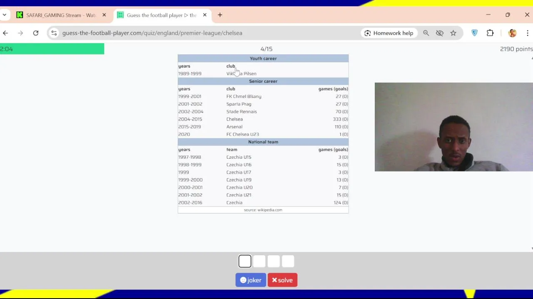Click the crossed-out eye tracking icon
The image size is (533, 299).
coord(440,33)
